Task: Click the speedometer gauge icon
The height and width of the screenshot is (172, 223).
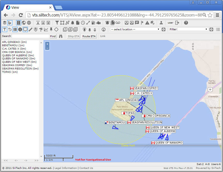Action: point(104,29)
